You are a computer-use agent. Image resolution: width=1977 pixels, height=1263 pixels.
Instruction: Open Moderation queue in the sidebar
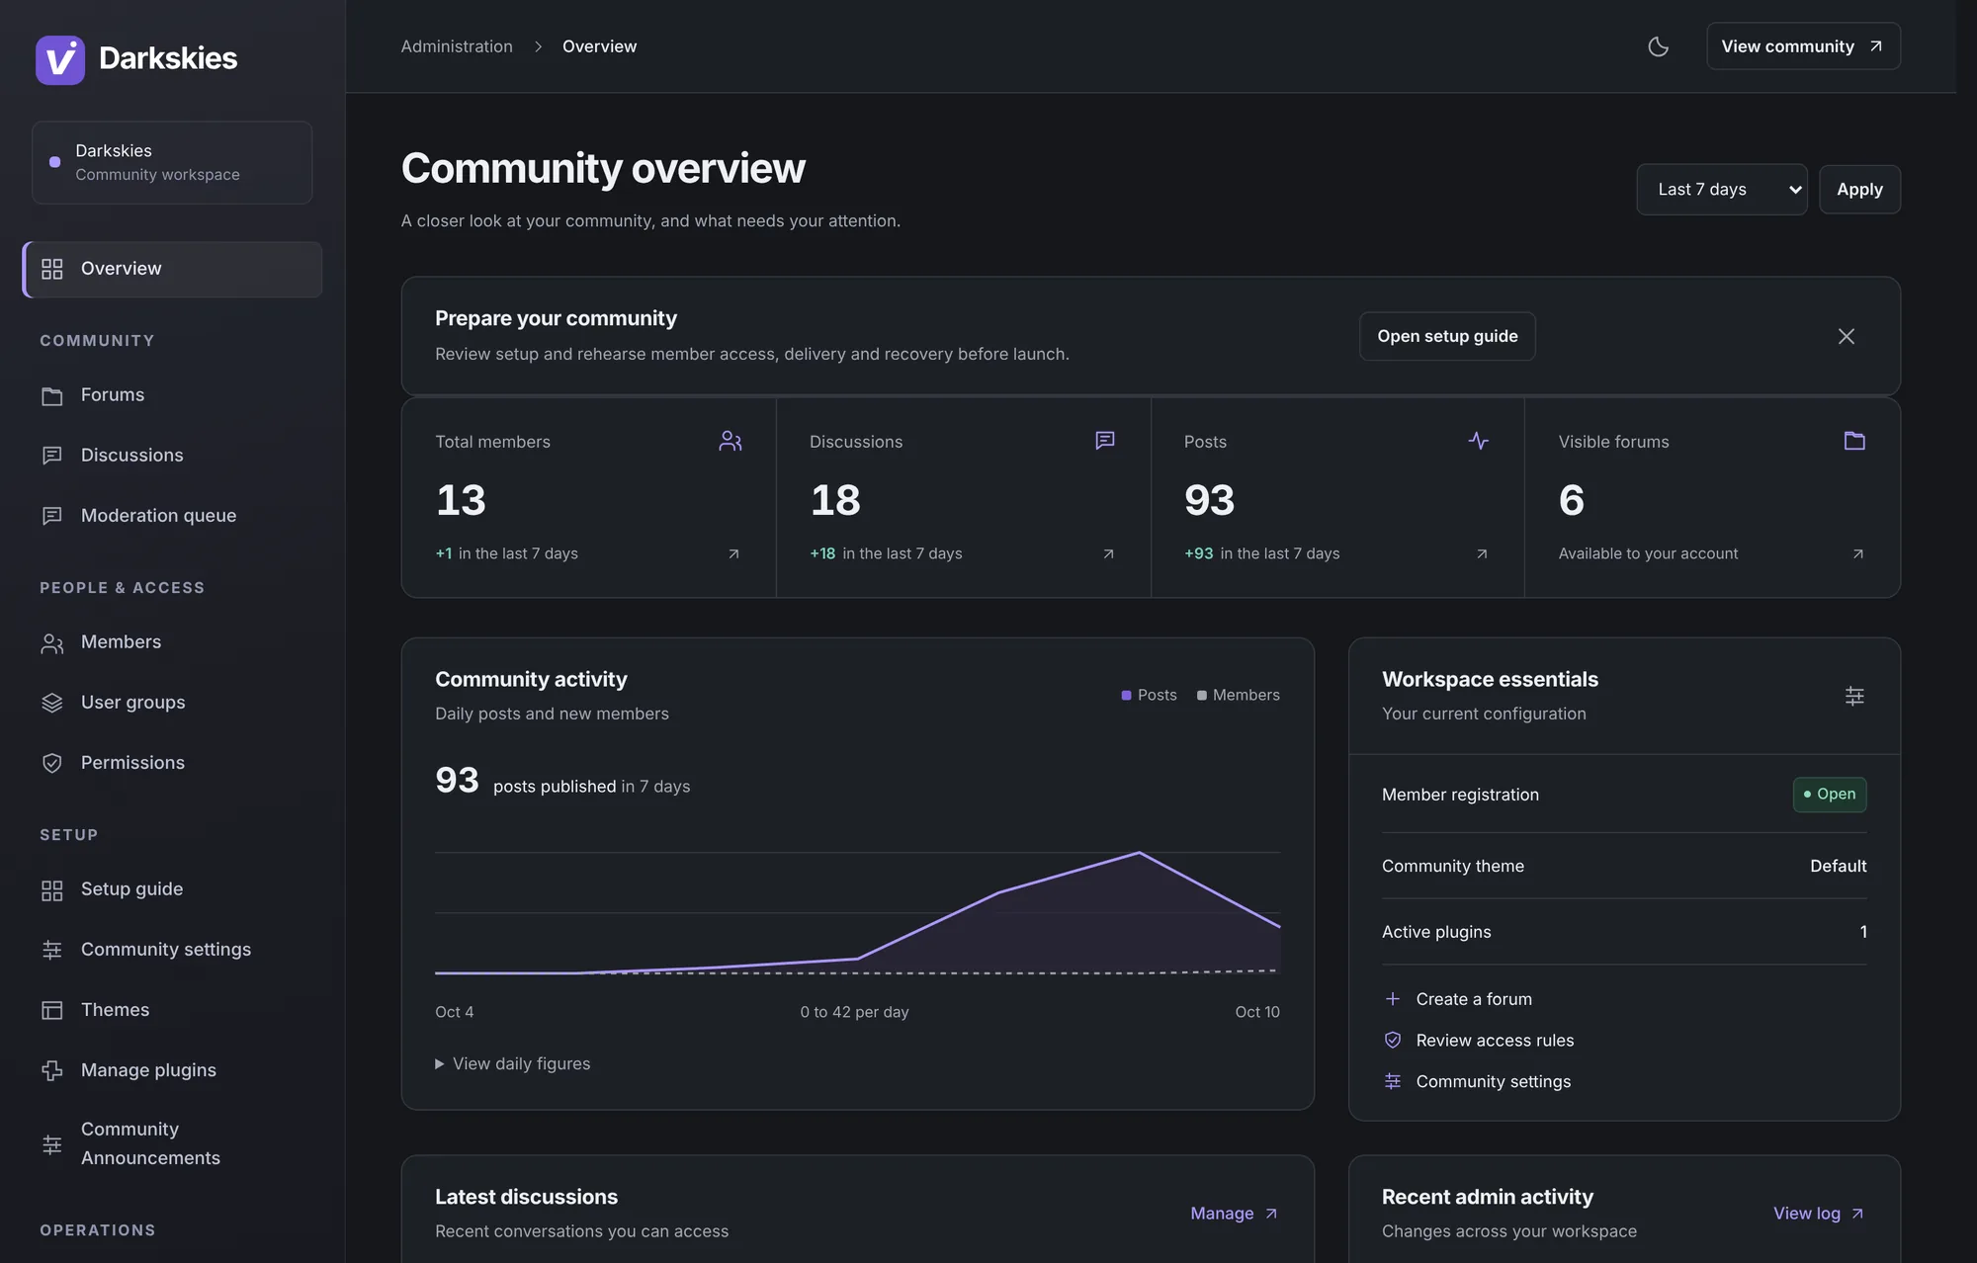tap(172, 516)
